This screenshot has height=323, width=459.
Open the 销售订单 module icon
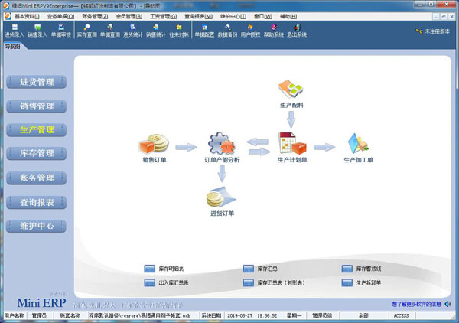[x=152, y=144]
